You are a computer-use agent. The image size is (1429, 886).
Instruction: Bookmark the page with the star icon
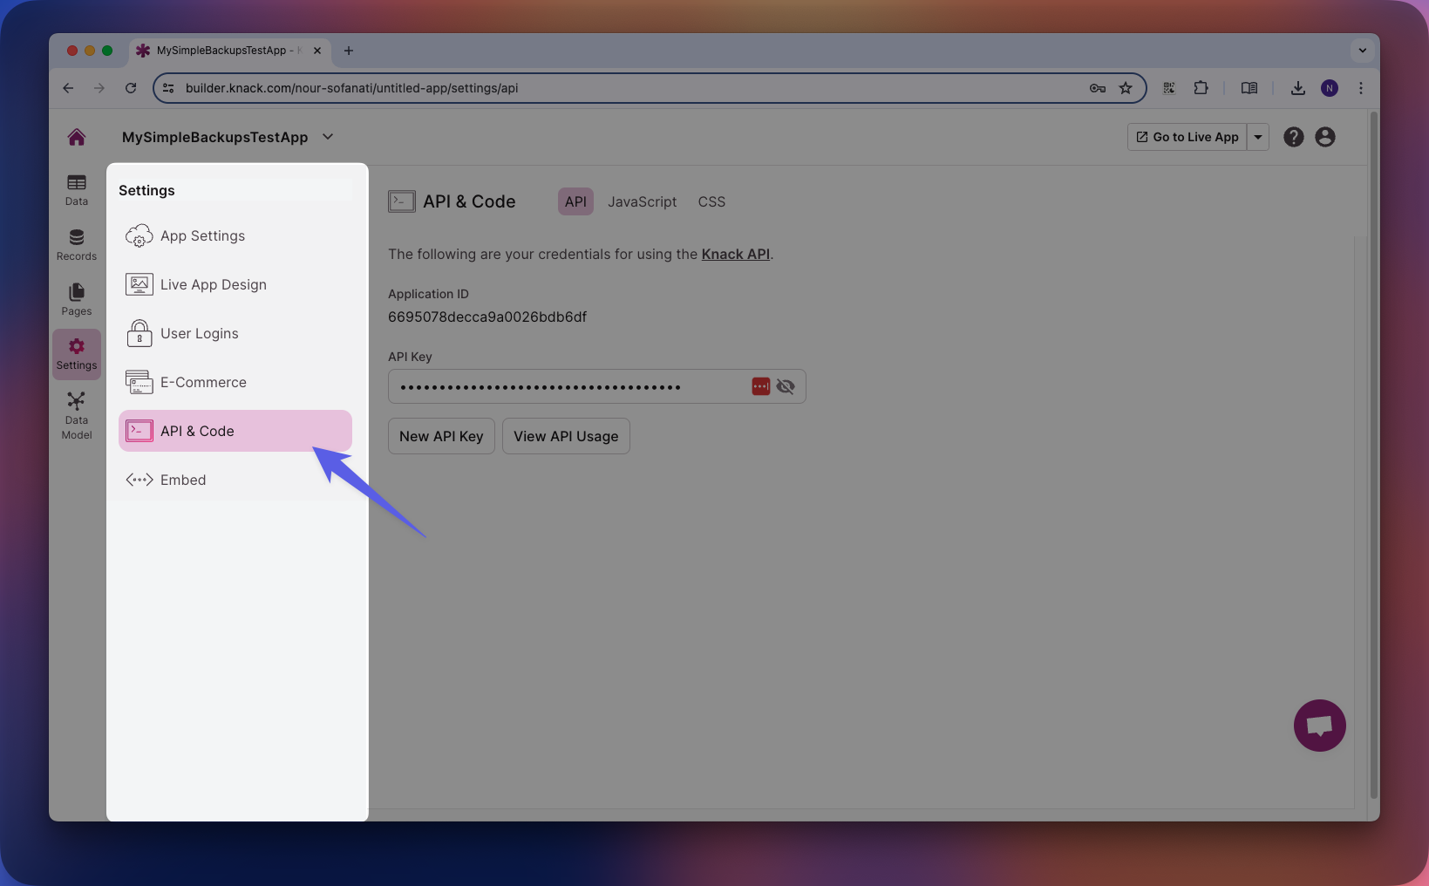pos(1126,88)
